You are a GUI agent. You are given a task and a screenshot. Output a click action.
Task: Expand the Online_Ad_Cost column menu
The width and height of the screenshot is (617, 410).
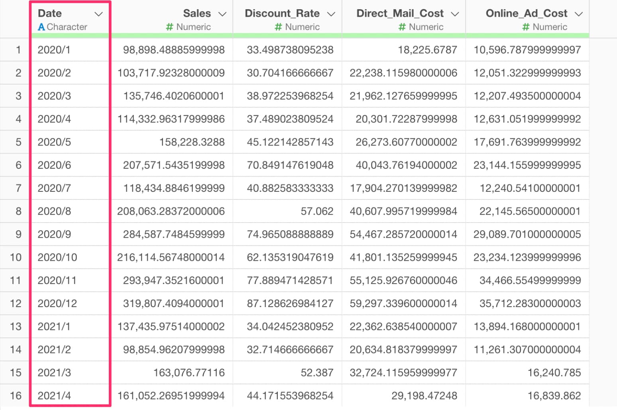(579, 14)
